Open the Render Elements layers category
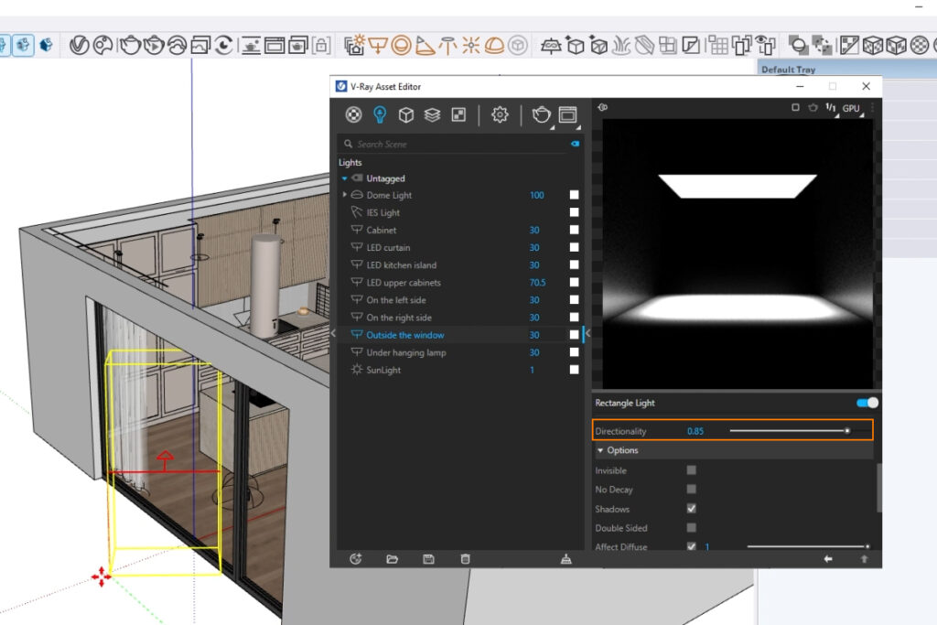Screen dimensions: 937x625 coord(432,114)
